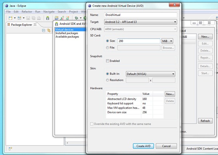
Task: Click Link with Editor icon in Package Explorer
Action: click(49, 30)
